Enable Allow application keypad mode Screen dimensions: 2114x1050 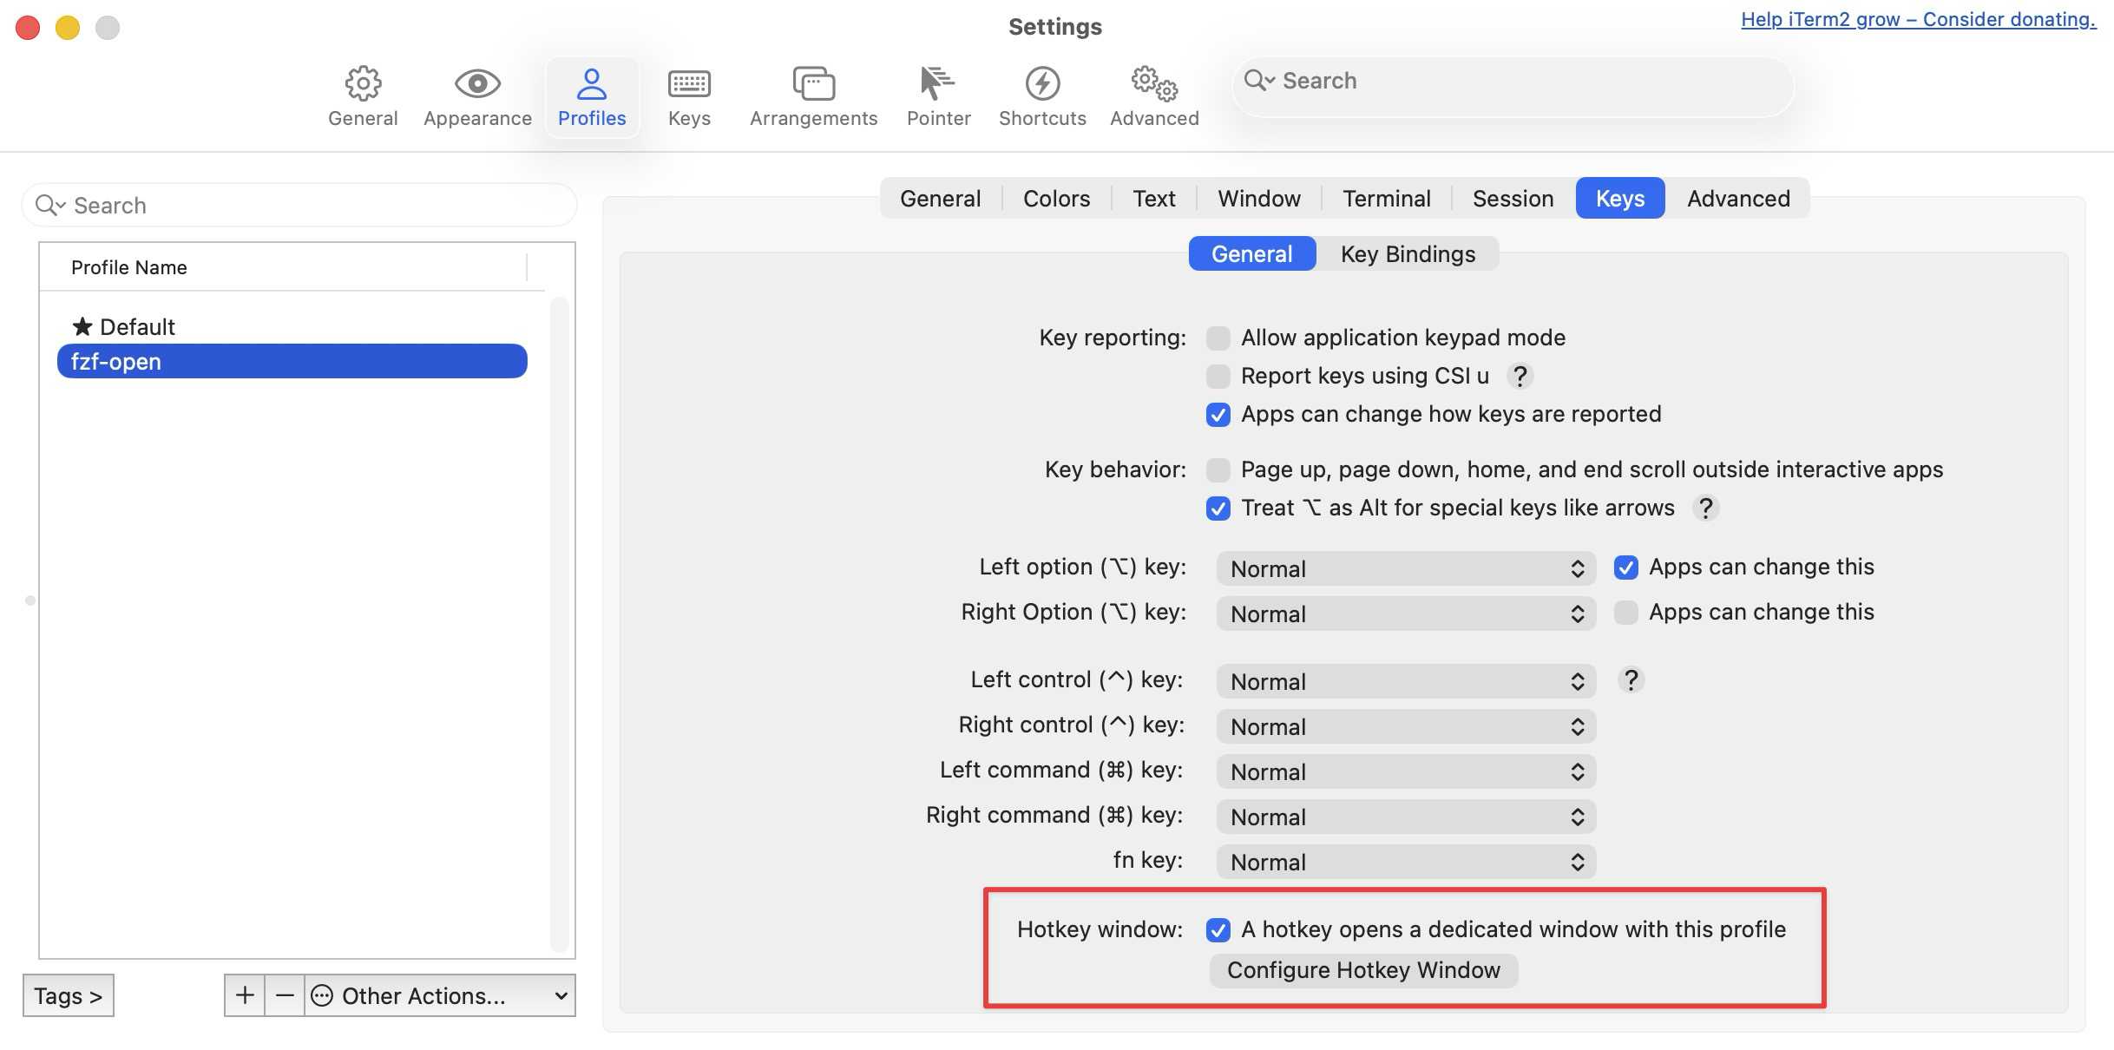pos(1218,338)
